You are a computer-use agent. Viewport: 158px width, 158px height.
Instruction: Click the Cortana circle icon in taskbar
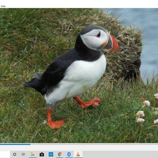pyautogui.click(x=14, y=154)
